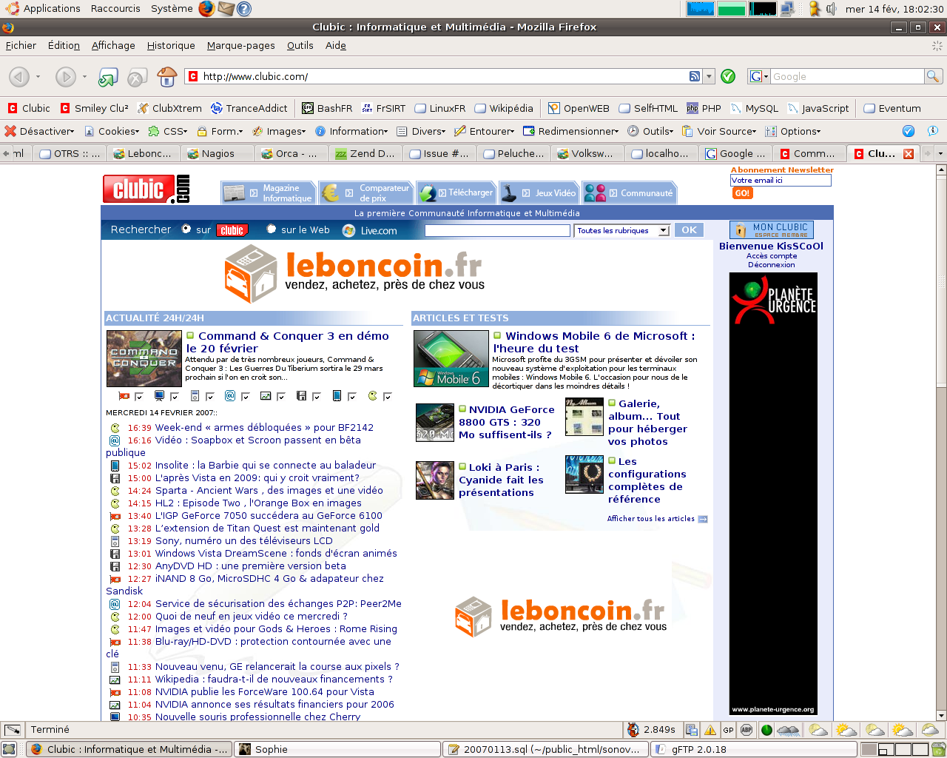Open the Affichage menu
The height and width of the screenshot is (758, 947).
(x=113, y=45)
